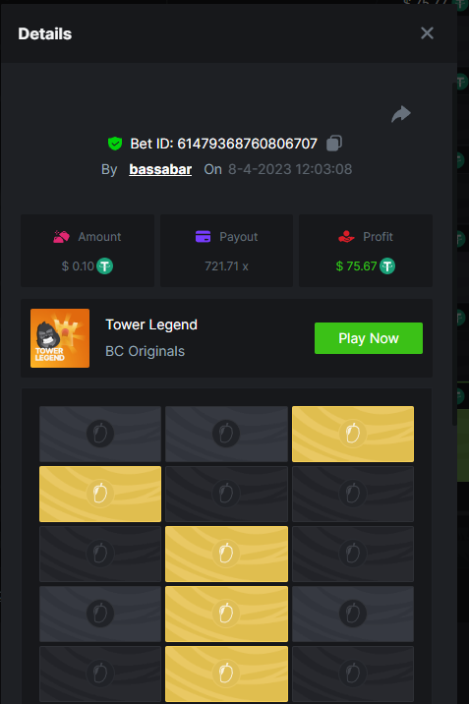The height and width of the screenshot is (704, 469).
Task: Open the Tower Legend game thumbnail
Action: [x=60, y=338]
